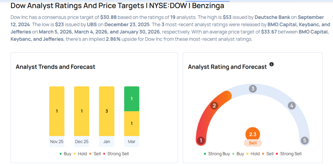Image resolution: width=333 pixels, height=166 pixels.
Task: Select the Nov 25 Hold bar
Action: coord(57,111)
